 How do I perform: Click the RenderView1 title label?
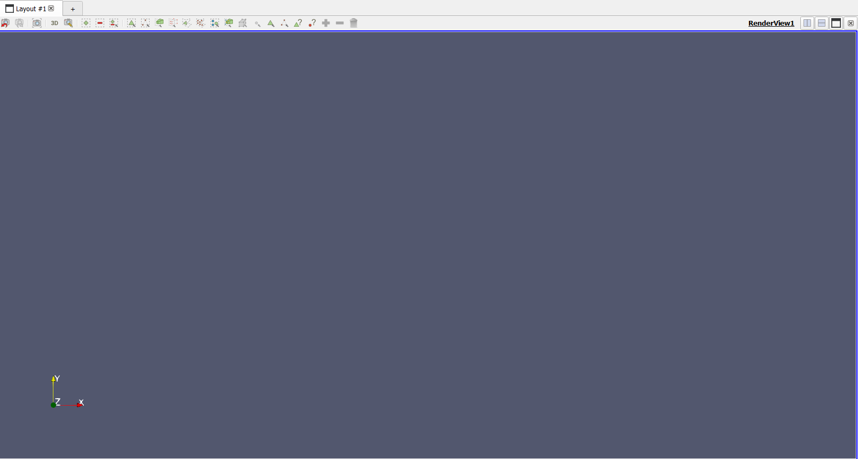point(771,23)
